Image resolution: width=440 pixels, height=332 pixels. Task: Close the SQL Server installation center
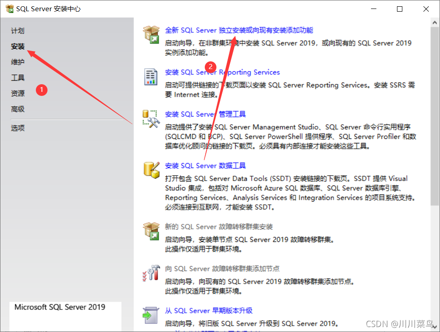pos(426,9)
